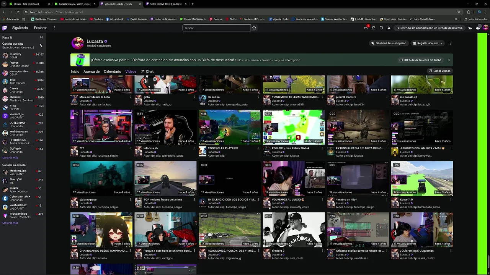Open the whispers chat bubble icon
The height and width of the screenshot is (275, 490).
[381, 28]
